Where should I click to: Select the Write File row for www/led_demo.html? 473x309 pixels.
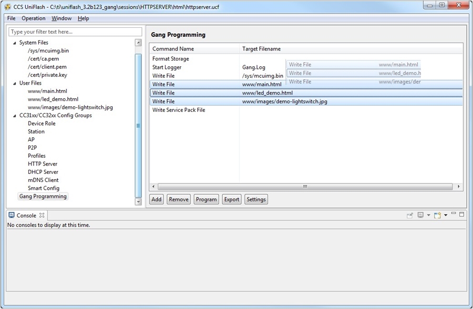click(x=210, y=92)
